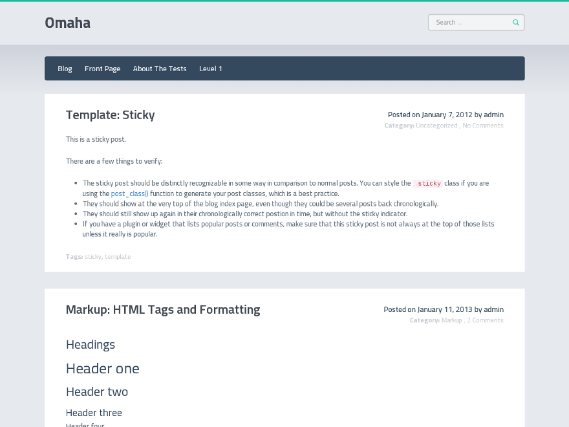Screen dimensions: 569x427
Task: Follow the post_class() hyperlink
Action: point(129,193)
